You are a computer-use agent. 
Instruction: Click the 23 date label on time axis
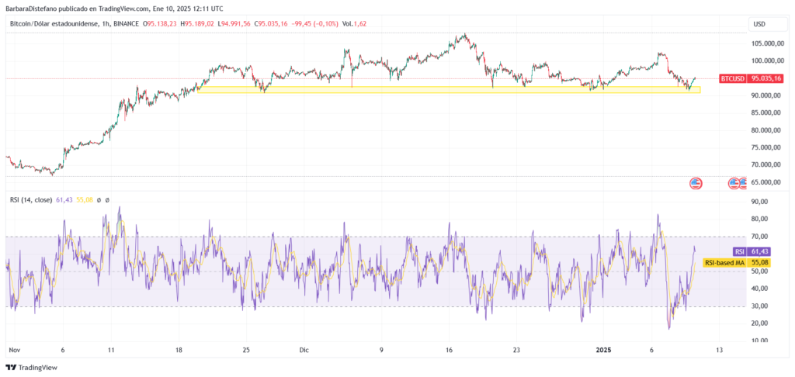pos(516,350)
